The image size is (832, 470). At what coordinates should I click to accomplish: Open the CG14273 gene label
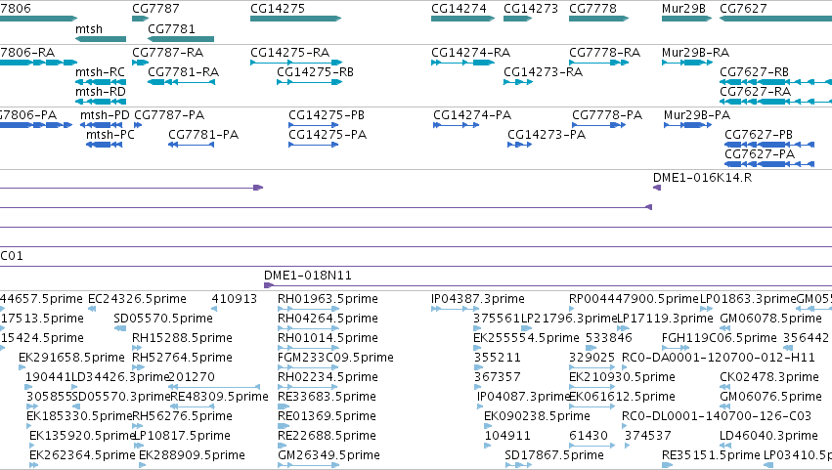coord(531,9)
